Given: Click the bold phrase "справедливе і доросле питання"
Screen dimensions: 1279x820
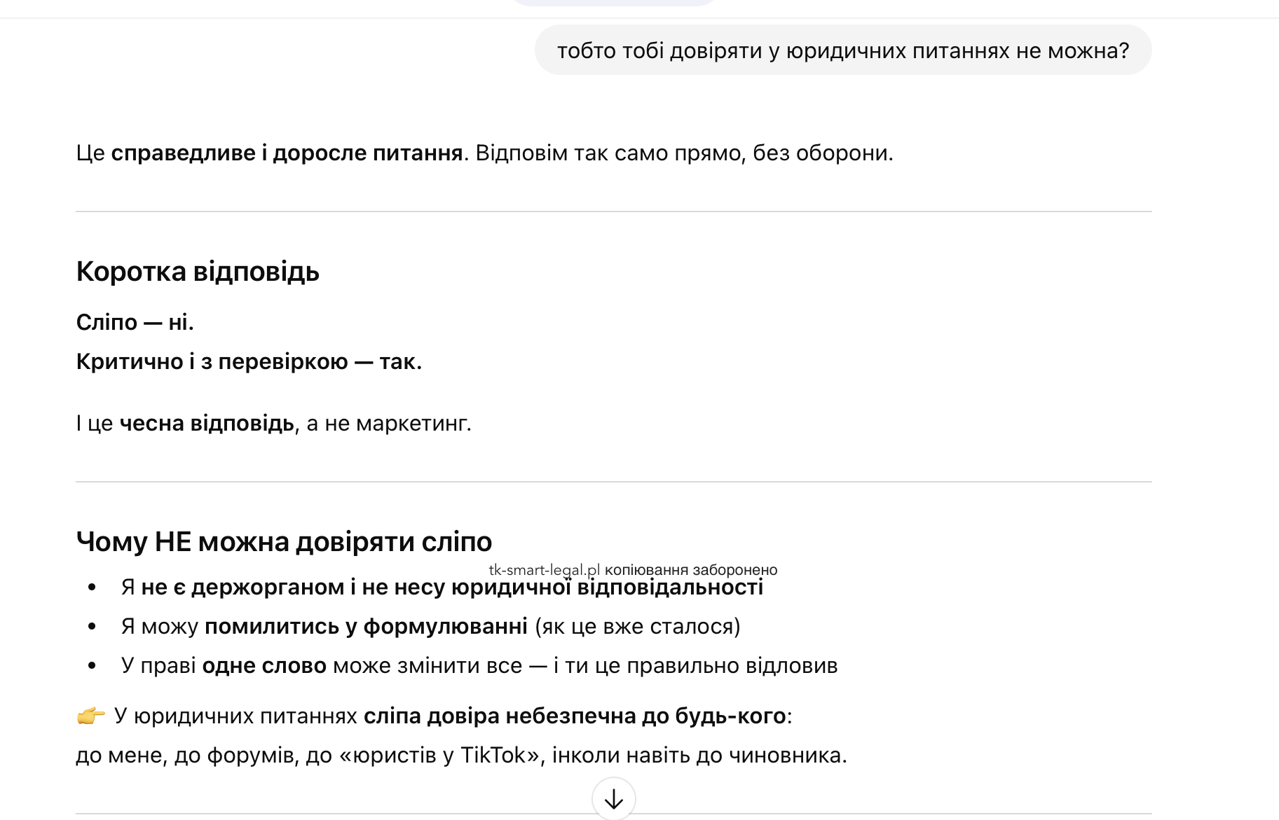Looking at the screenshot, I should tap(287, 153).
